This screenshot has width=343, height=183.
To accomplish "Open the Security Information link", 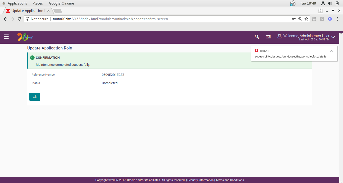I will point(200,180).
